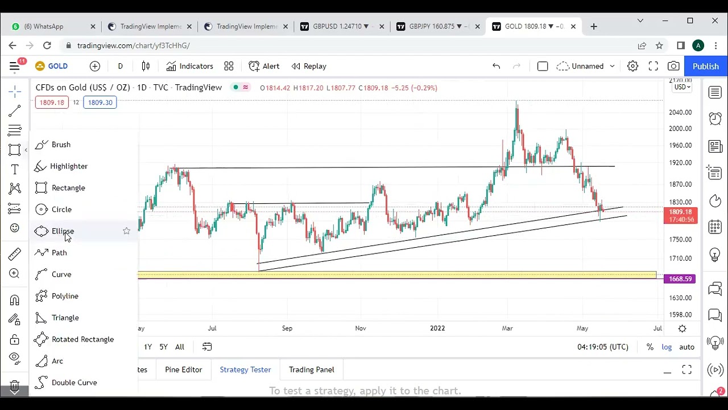Switch to the Pine Editor tab
This screenshot has width=728, height=410.
point(184,370)
